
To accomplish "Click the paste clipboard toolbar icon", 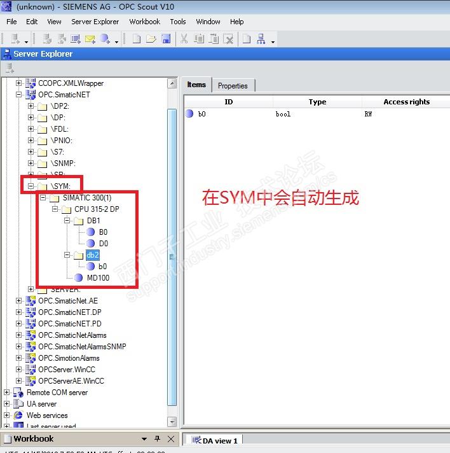I will pos(214,39).
